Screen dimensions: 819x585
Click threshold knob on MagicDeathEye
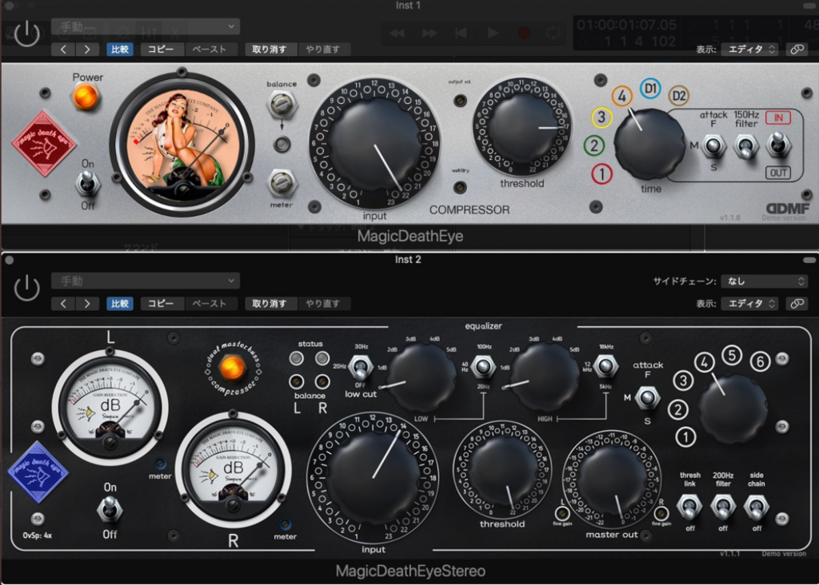pos(521,125)
